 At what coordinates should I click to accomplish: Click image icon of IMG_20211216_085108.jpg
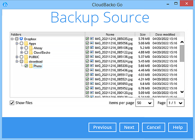pos(92,48)
